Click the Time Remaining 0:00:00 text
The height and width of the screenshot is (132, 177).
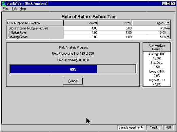[73, 60]
